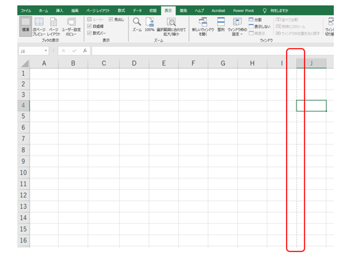Open 新しいウィンドウを開く new window
The image size is (343, 259).
(203, 25)
